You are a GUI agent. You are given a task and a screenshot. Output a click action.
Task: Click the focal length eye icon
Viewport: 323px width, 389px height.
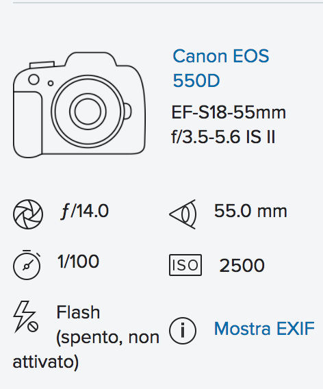click(183, 214)
